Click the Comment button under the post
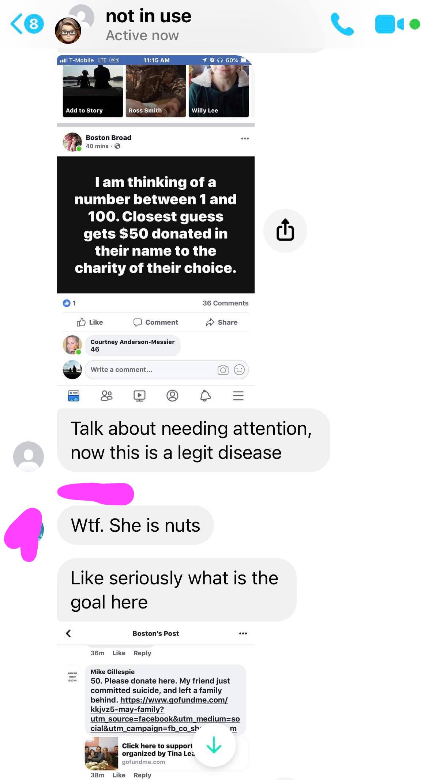Screen dimensions: 428x780 [x=155, y=322]
